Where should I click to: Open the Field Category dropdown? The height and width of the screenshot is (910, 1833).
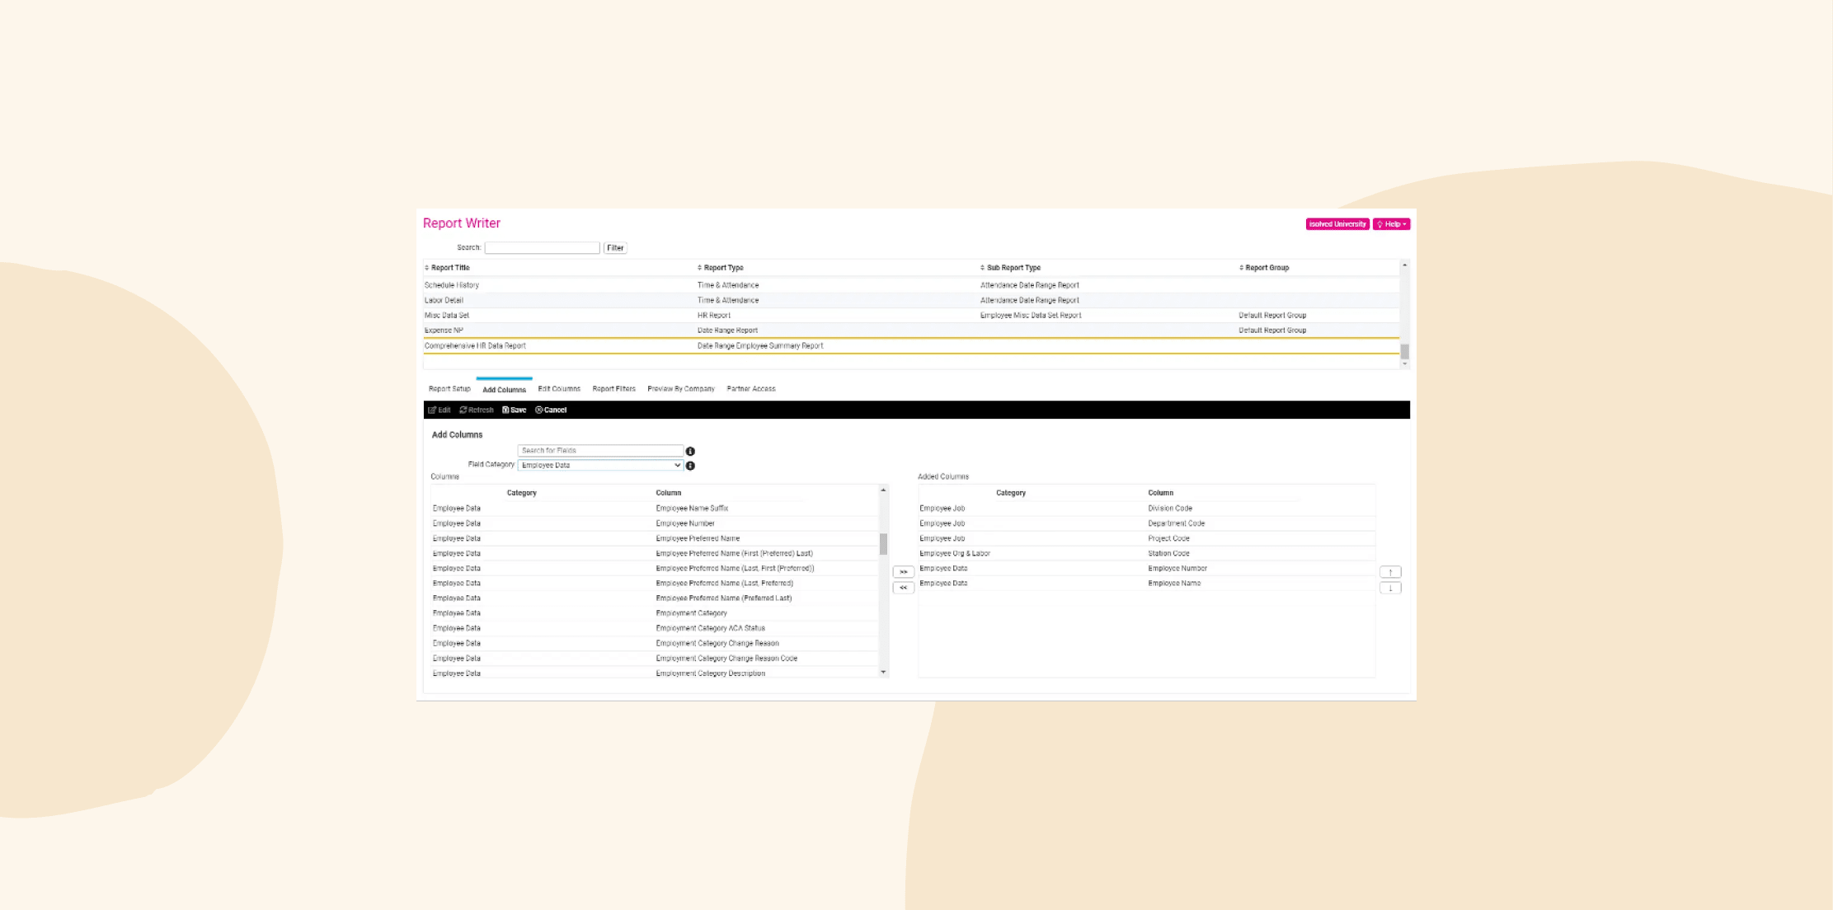(x=599, y=465)
